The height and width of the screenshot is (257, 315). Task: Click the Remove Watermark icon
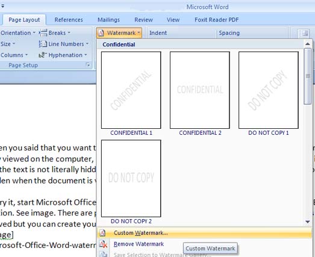pyautogui.click(x=103, y=244)
